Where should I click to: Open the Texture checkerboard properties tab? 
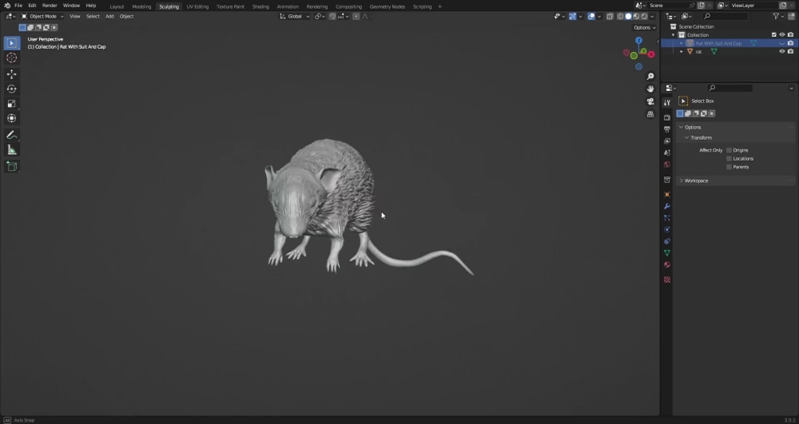click(x=667, y=279)
